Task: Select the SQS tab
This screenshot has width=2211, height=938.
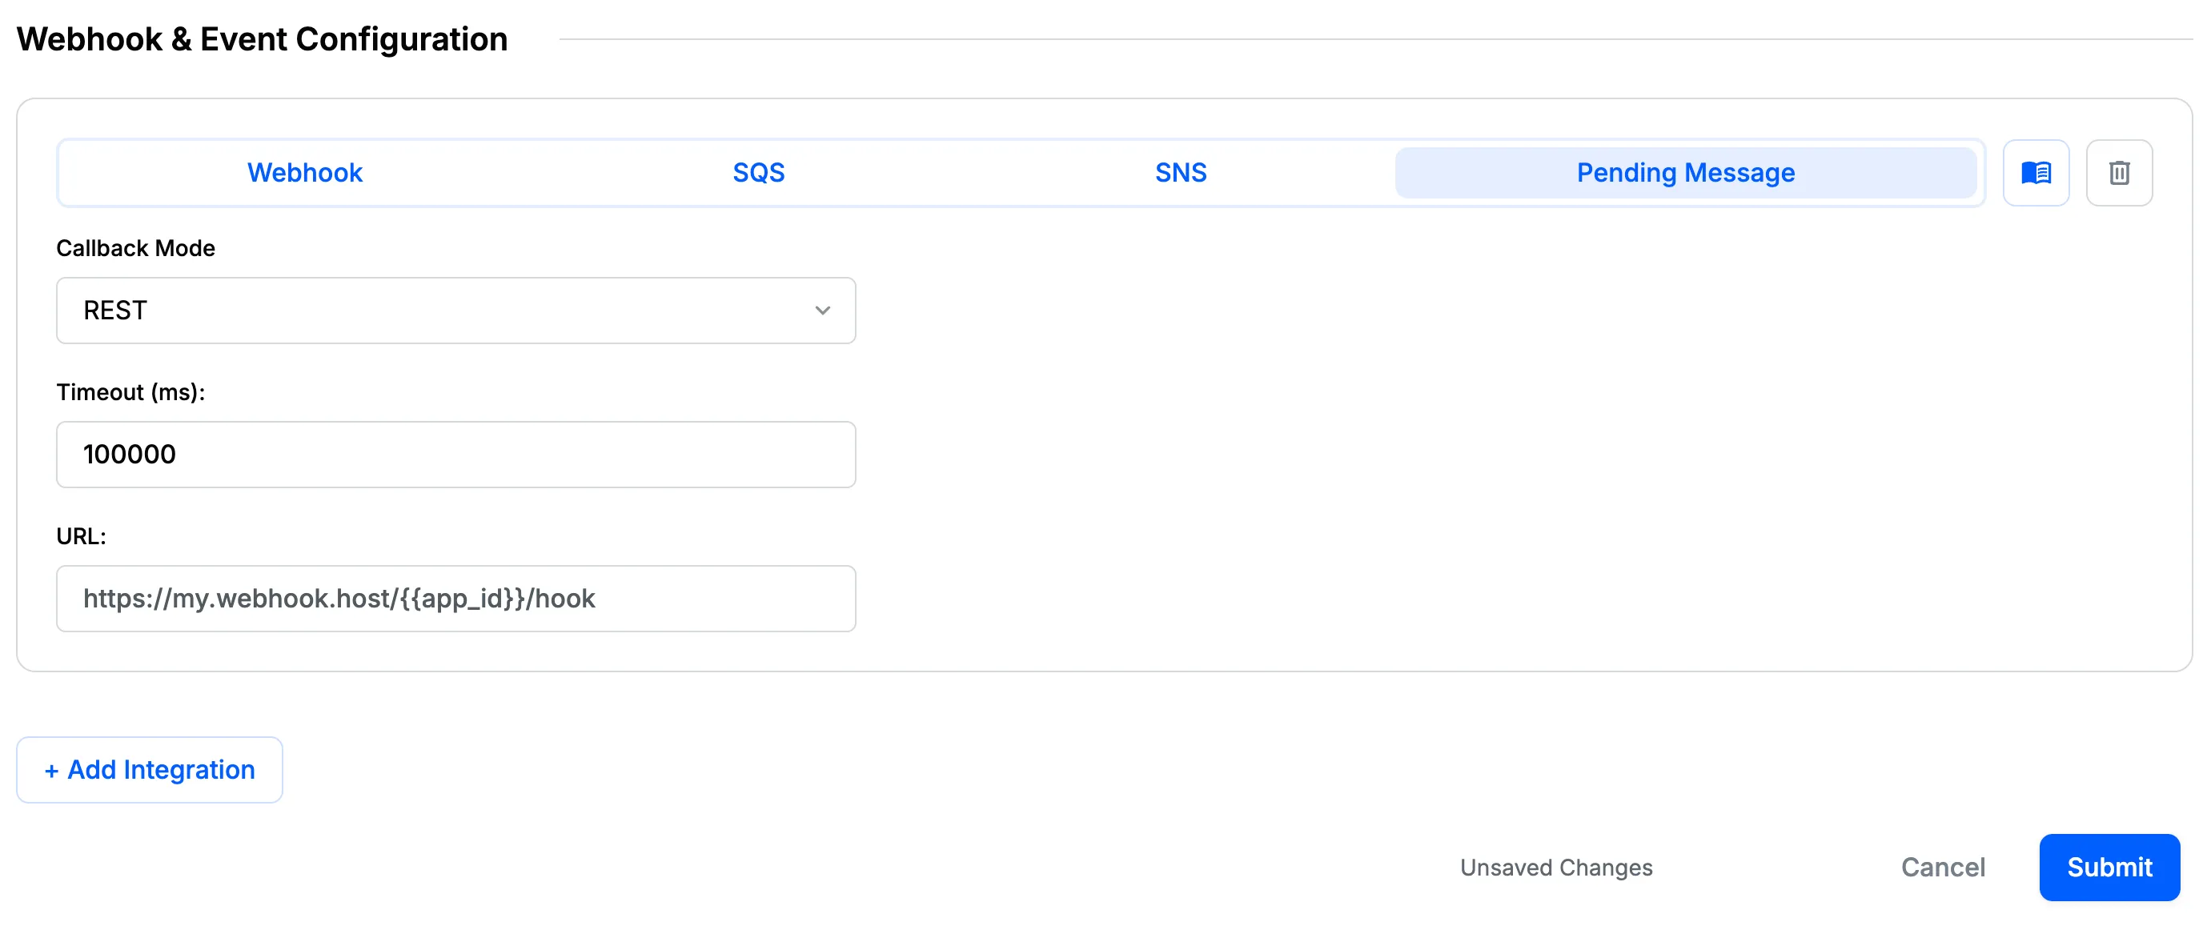Action: coord(758,173)
